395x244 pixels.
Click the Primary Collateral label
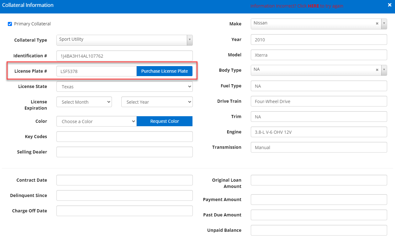pos(32,24)
